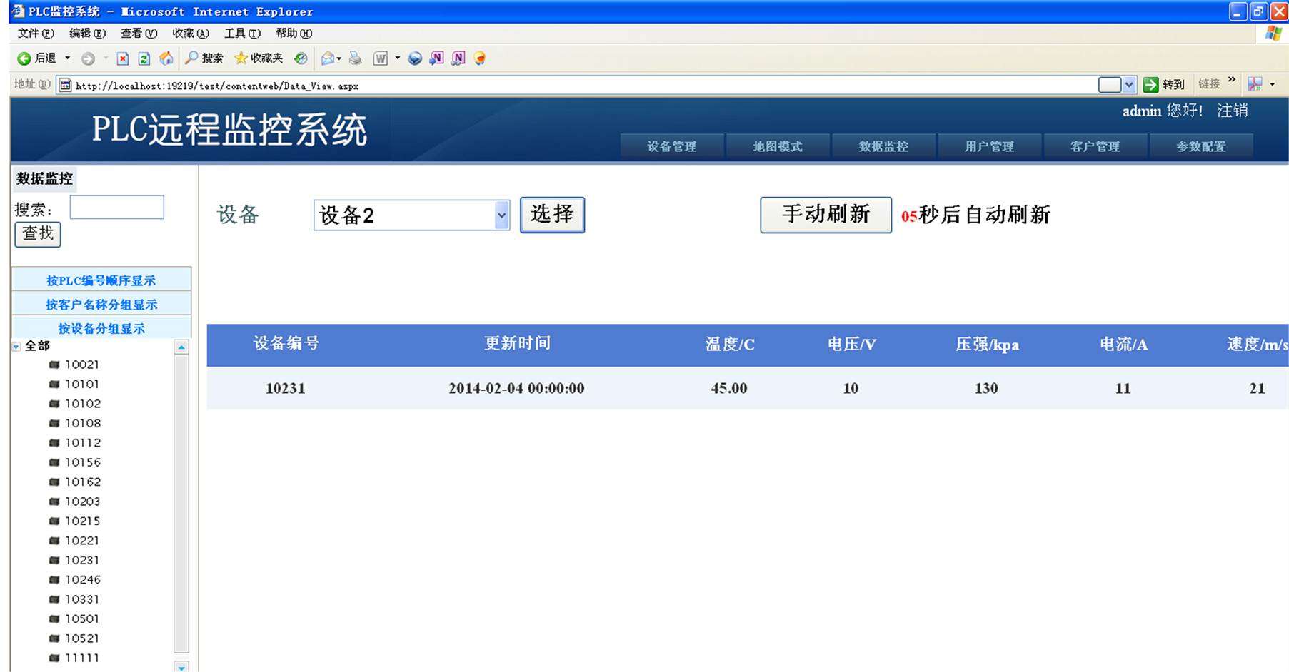Click the Refresh page icon in toolbar
The image size is (1289, 672).
(144, 58)
